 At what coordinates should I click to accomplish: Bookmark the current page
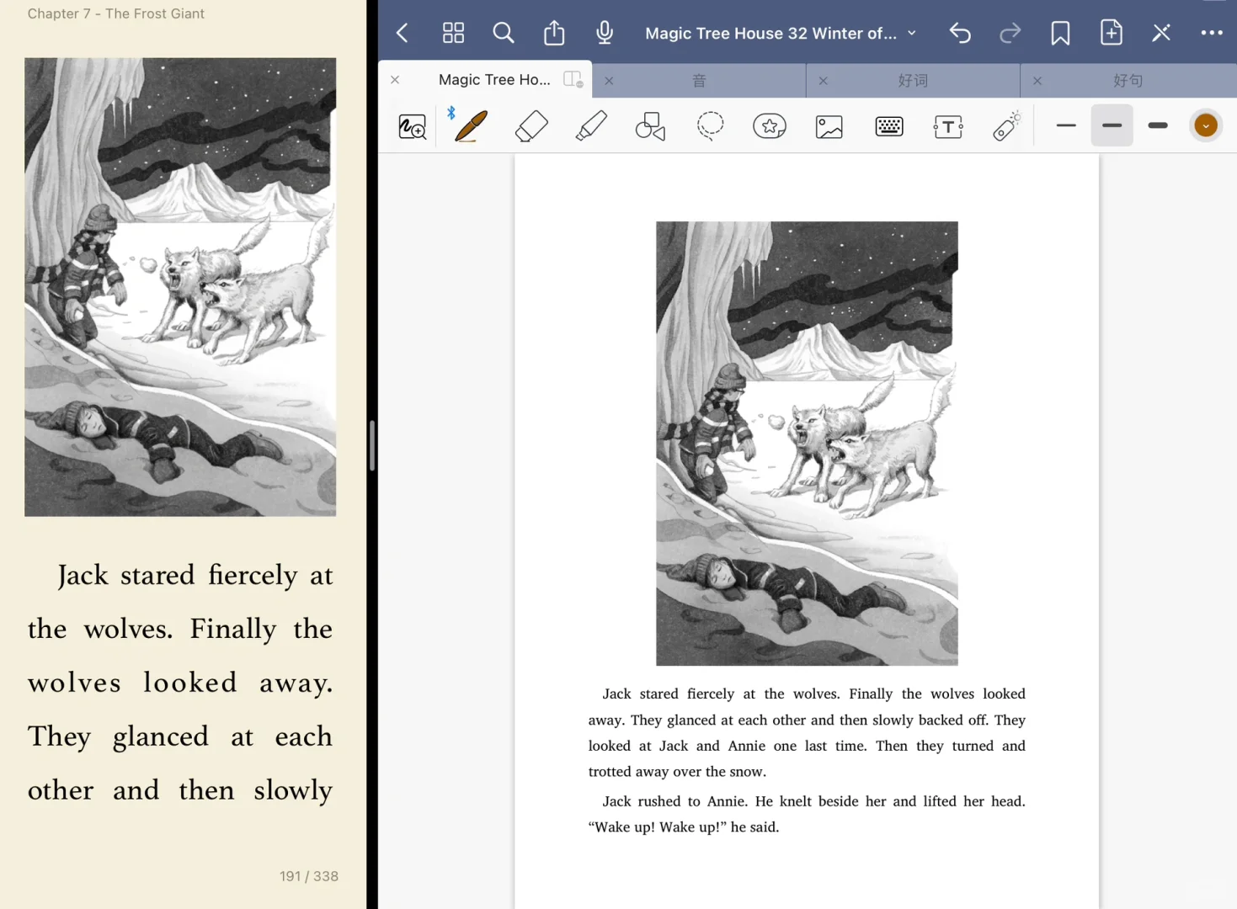point(1060,34)
